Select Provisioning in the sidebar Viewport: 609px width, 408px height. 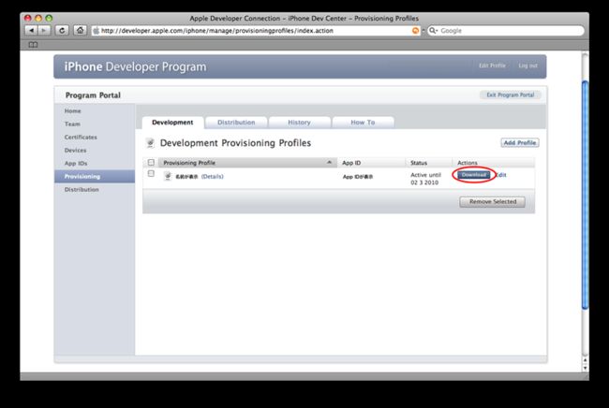tap(95, 177)
